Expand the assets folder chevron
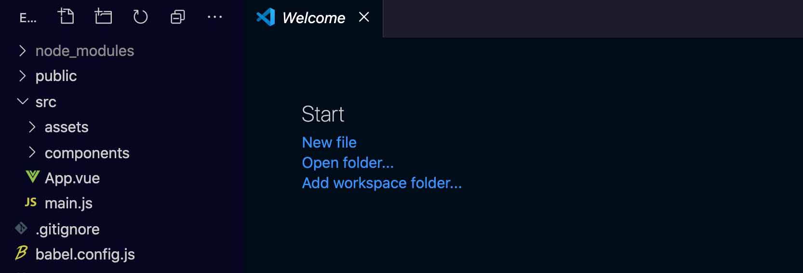The height and width of the screenshot is (273, 803). click(x=32, y=127)
